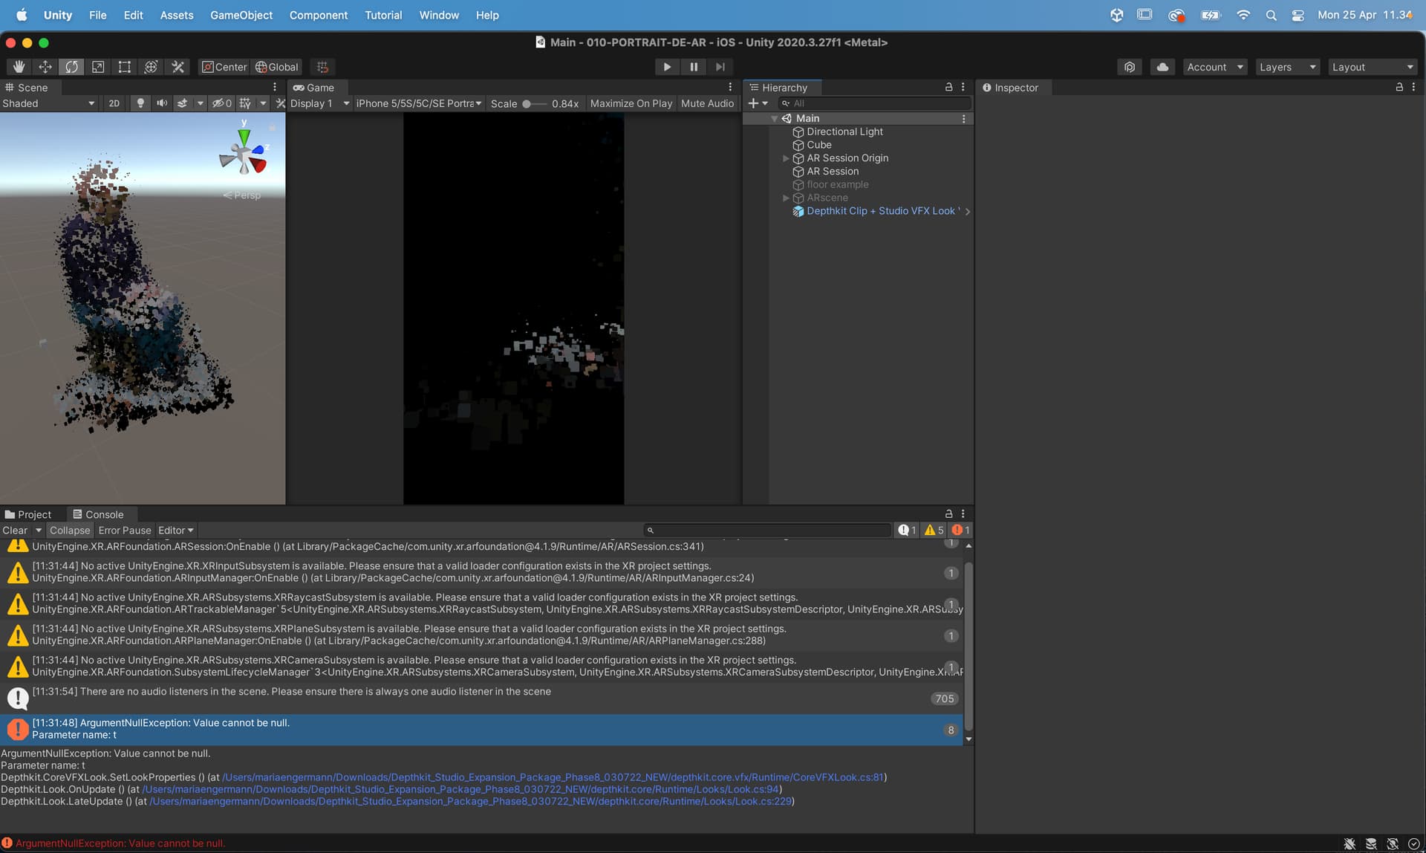This screenshot has height=853, width=1426.
Task: Toggle Maximize On Play
Action: [631, 103]
